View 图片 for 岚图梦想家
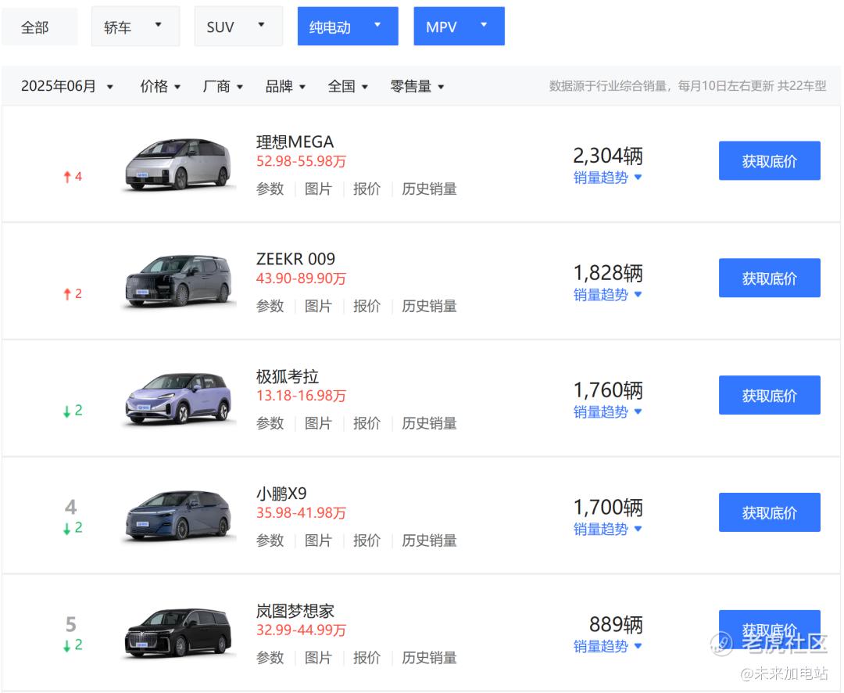 pyautogui.click(x=318, y=658)
